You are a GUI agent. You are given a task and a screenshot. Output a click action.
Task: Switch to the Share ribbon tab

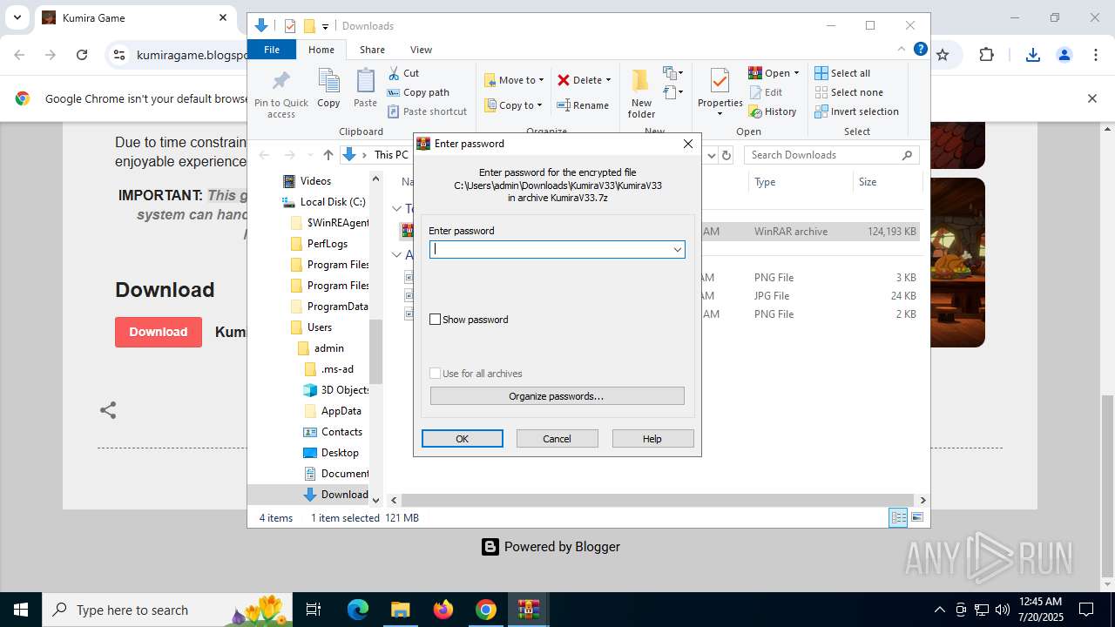coord(372,50)
